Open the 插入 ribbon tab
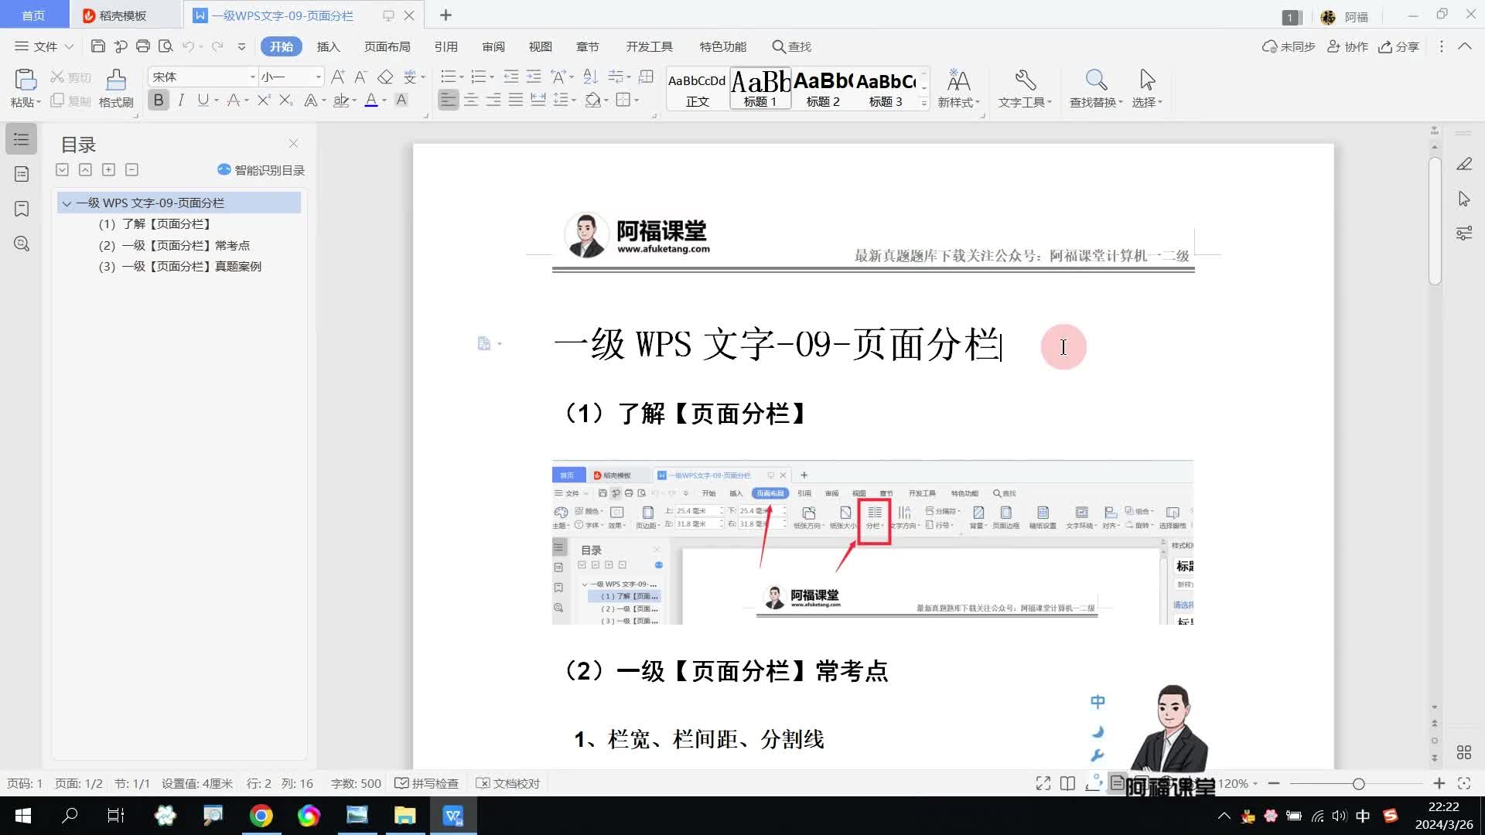 click(328, 46)
